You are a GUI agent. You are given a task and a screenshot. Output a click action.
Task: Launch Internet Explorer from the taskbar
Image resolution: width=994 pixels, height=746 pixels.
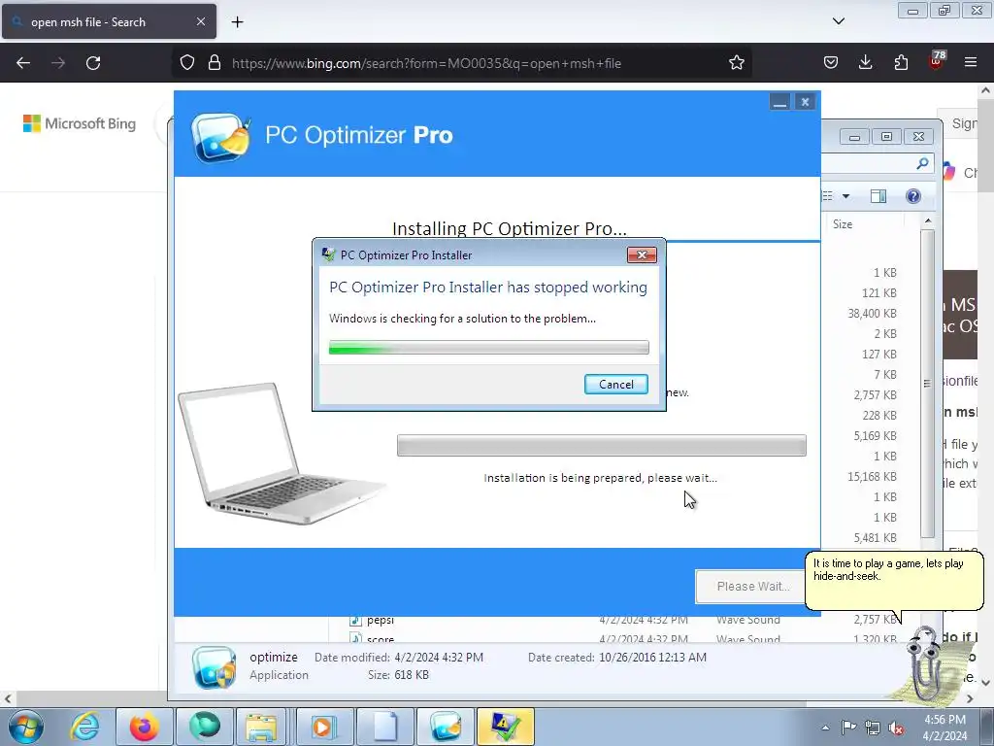pos(85,727)
